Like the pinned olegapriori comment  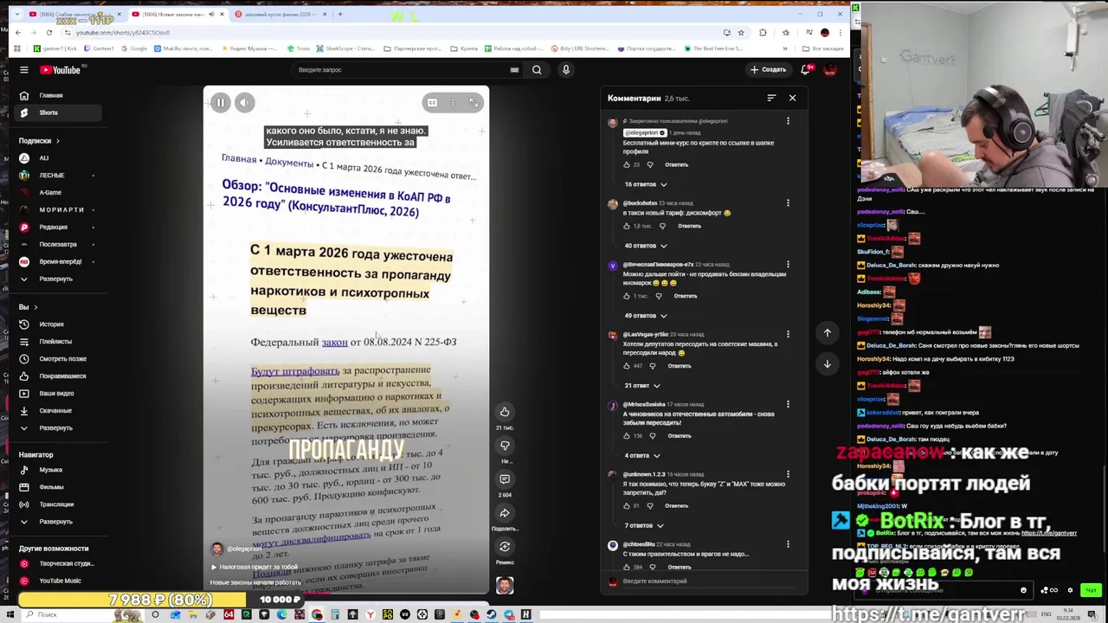[x=627, y=164]
